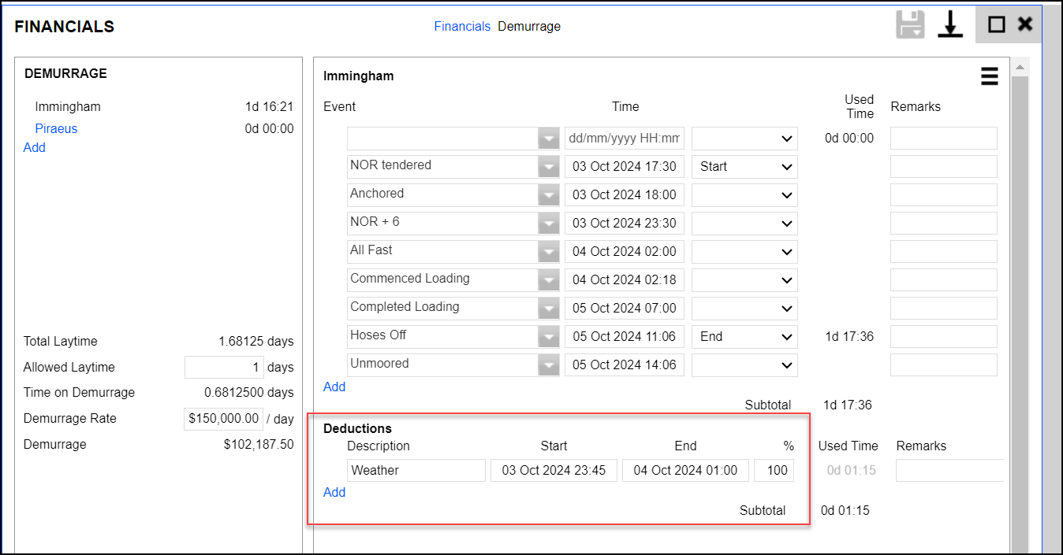The image size is (1063, 555).
Task: Go to Financials breadcrumb link
Action: pyautogui.click(x=462, y=26)
